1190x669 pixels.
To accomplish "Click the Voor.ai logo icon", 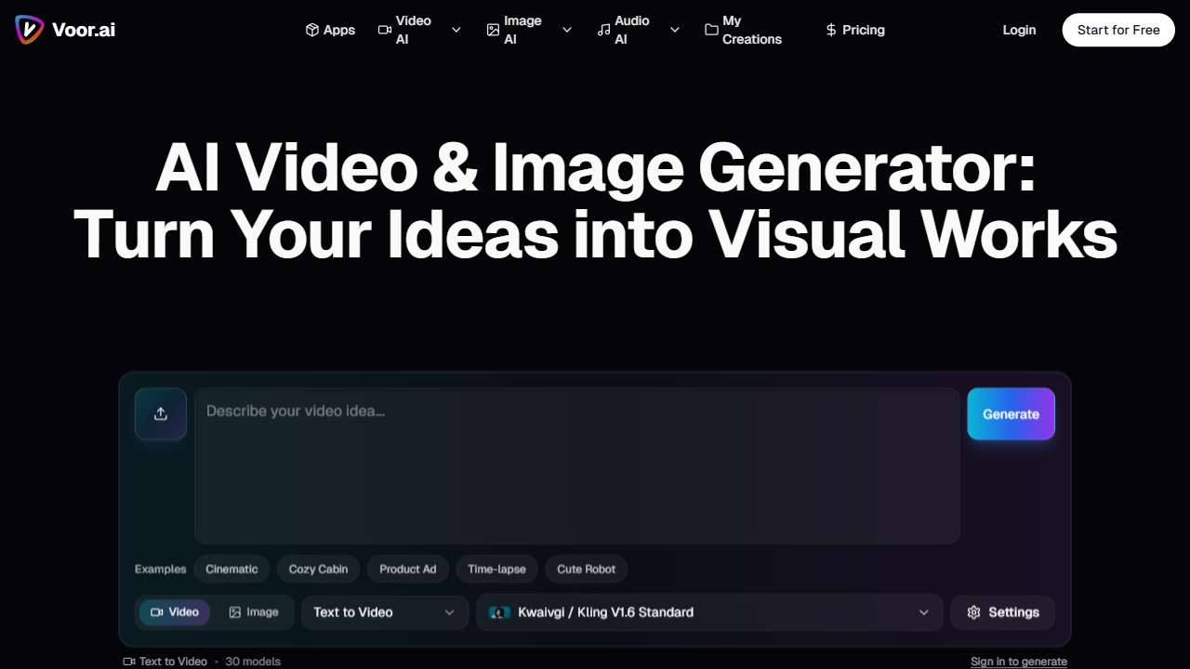I will click(x=29, y=30).
